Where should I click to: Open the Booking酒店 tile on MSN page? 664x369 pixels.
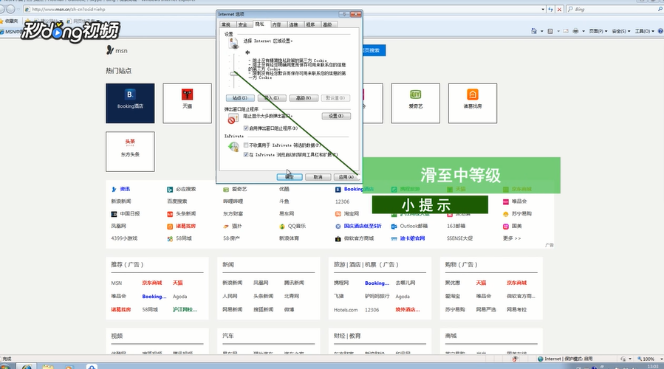click(130, 103)
